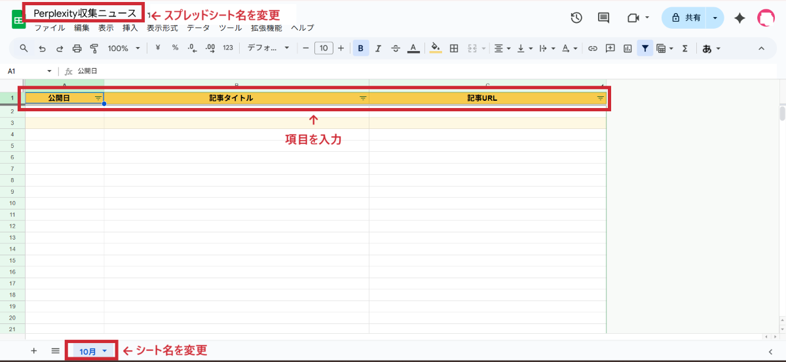Open the Gemini sparkle icon
The image size is (786, 362).
(739, 18)
